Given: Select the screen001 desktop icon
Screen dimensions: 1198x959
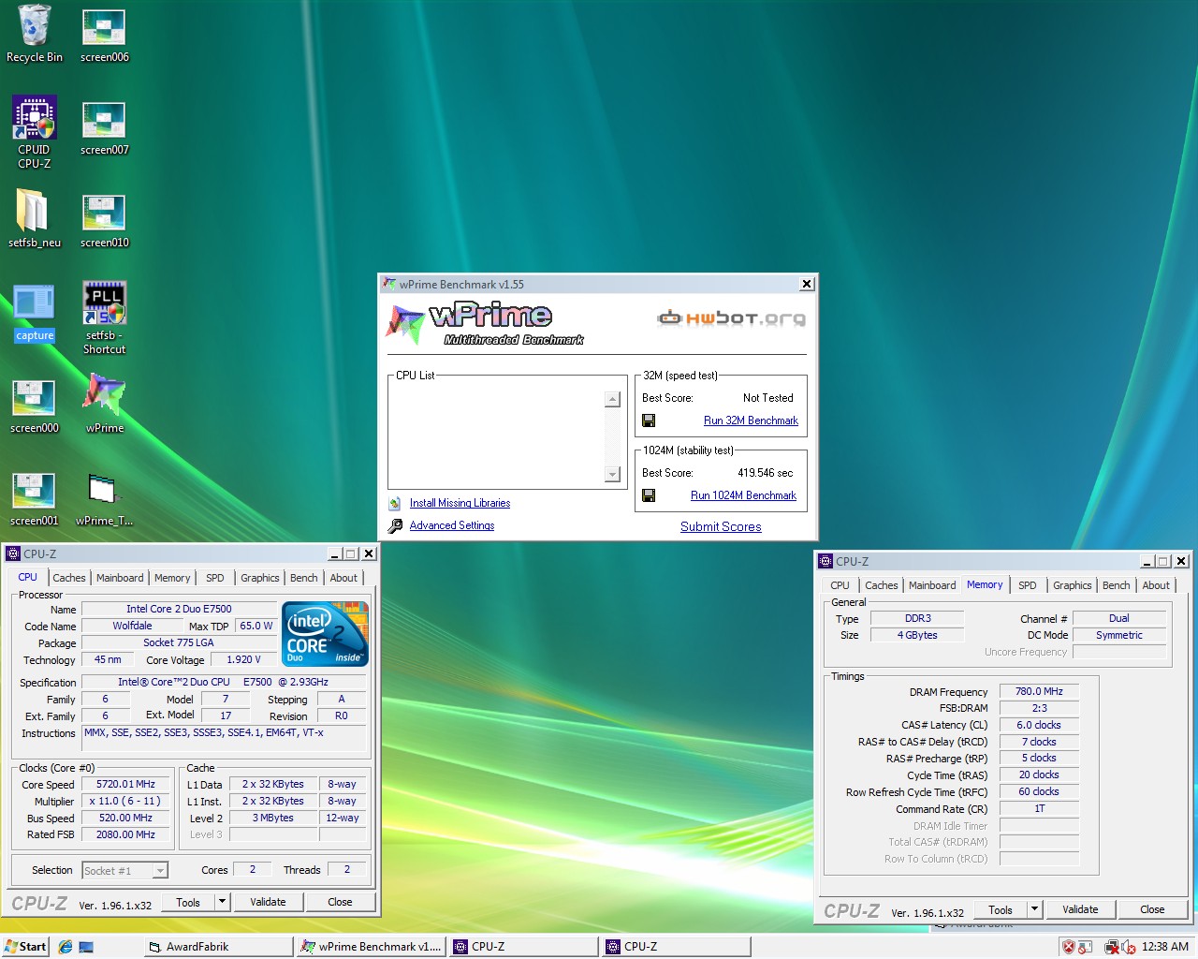Looking at the screenshot, I should click(x=34, y=497).
